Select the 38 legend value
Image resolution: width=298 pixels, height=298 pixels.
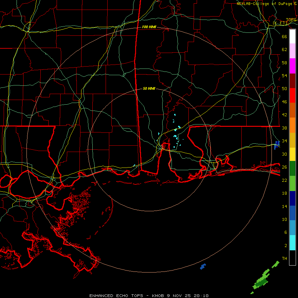(284, 128)
